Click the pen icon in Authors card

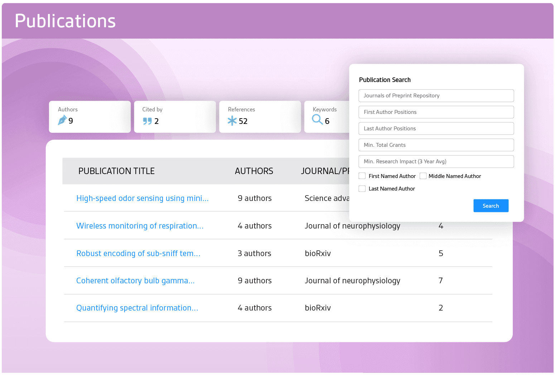[x=62, y=120]
